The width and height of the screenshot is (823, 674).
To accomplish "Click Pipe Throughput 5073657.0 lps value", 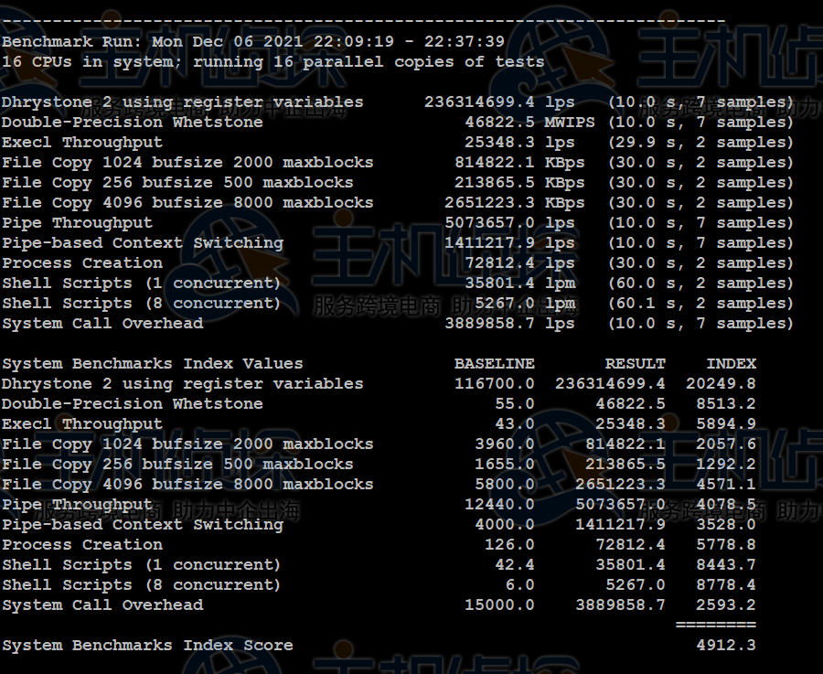I will 509,222.
